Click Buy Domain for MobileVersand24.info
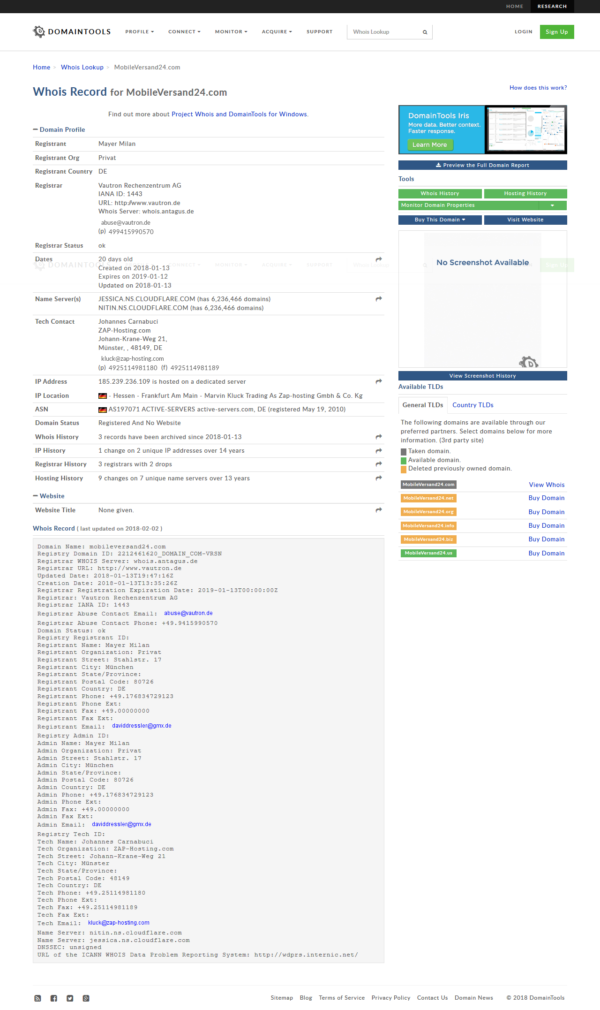 pyautogui.click(x=547, y=525)
